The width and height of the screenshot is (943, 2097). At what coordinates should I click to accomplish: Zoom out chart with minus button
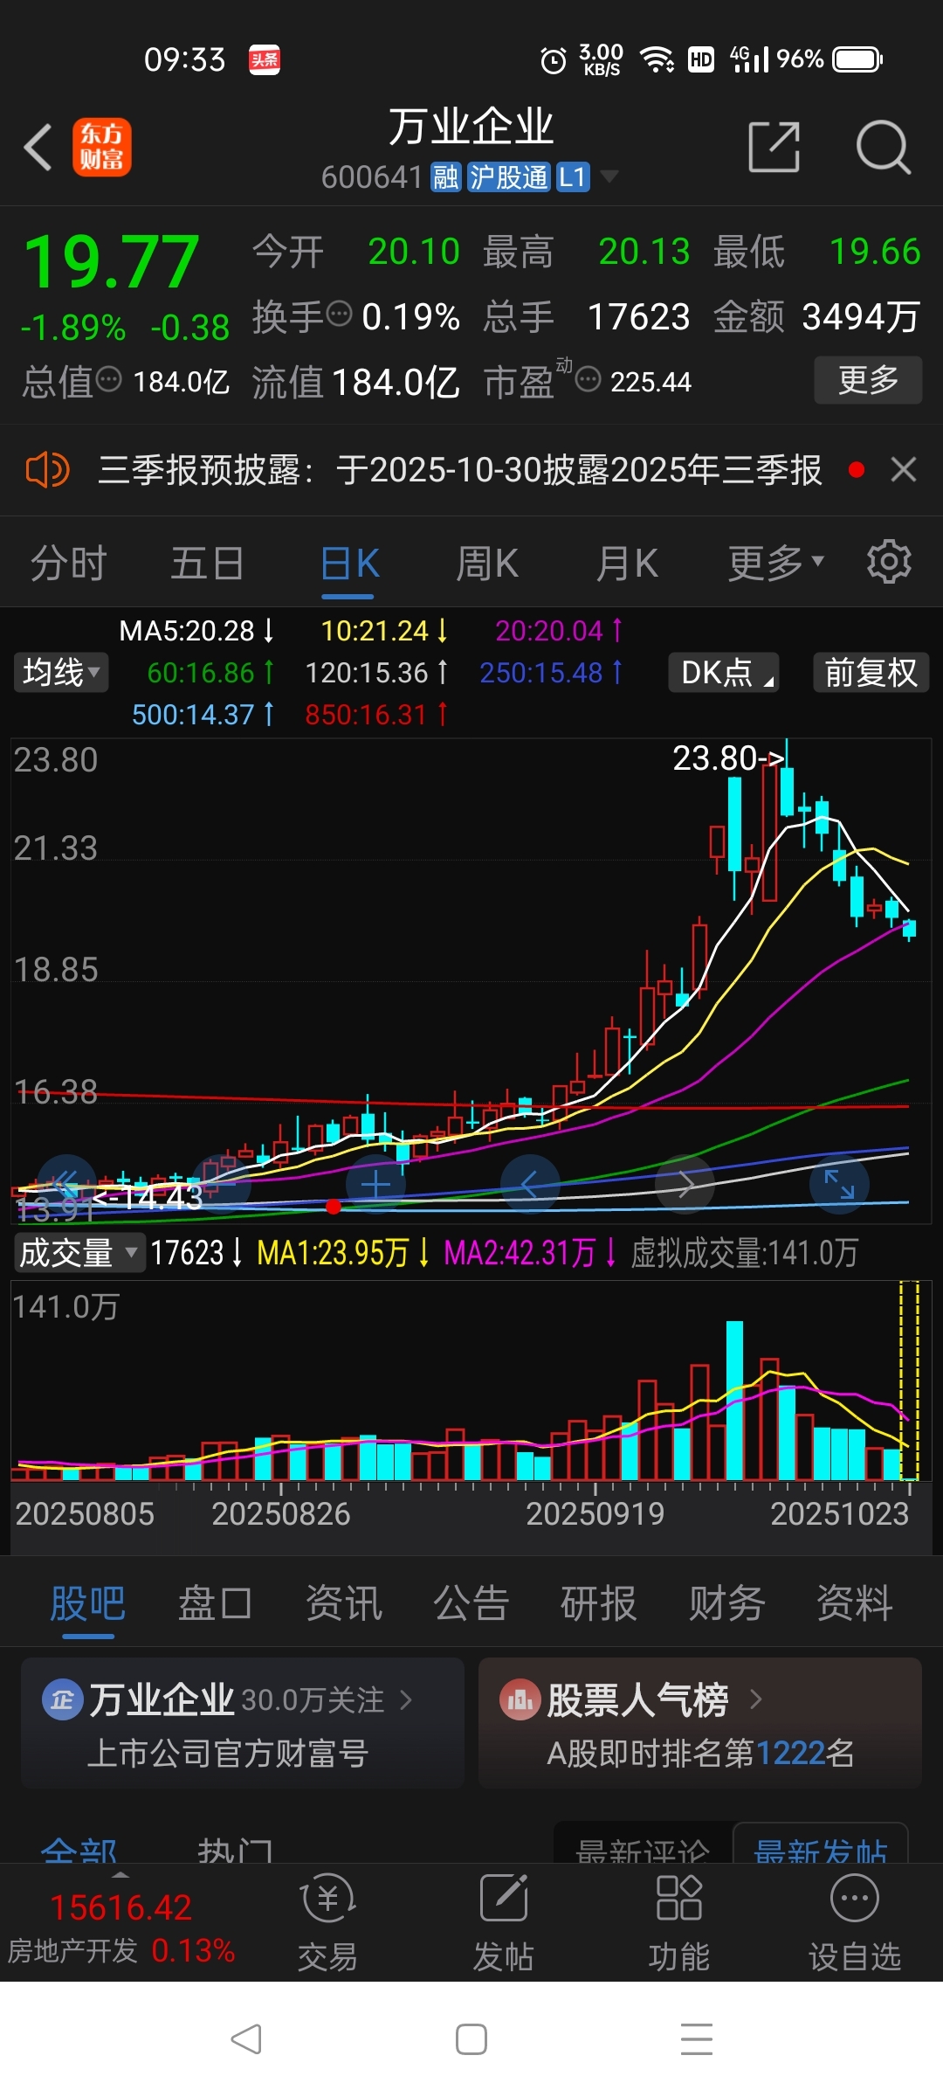221,1184
